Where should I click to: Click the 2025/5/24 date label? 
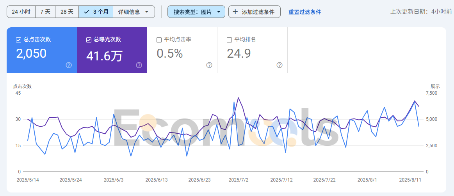coord(71,180)
